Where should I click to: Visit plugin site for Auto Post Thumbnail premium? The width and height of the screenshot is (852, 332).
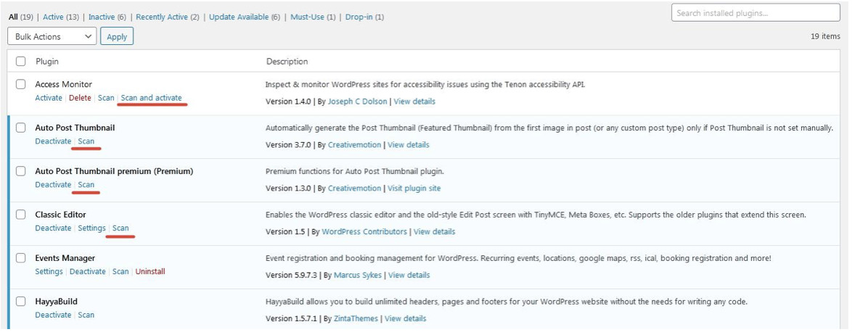tap(414, 188)
